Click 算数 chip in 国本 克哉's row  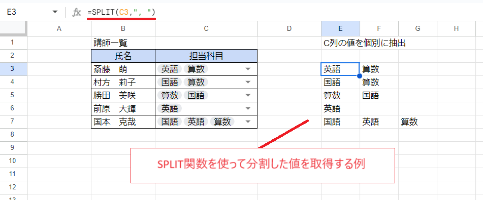(x=222, y=122)
